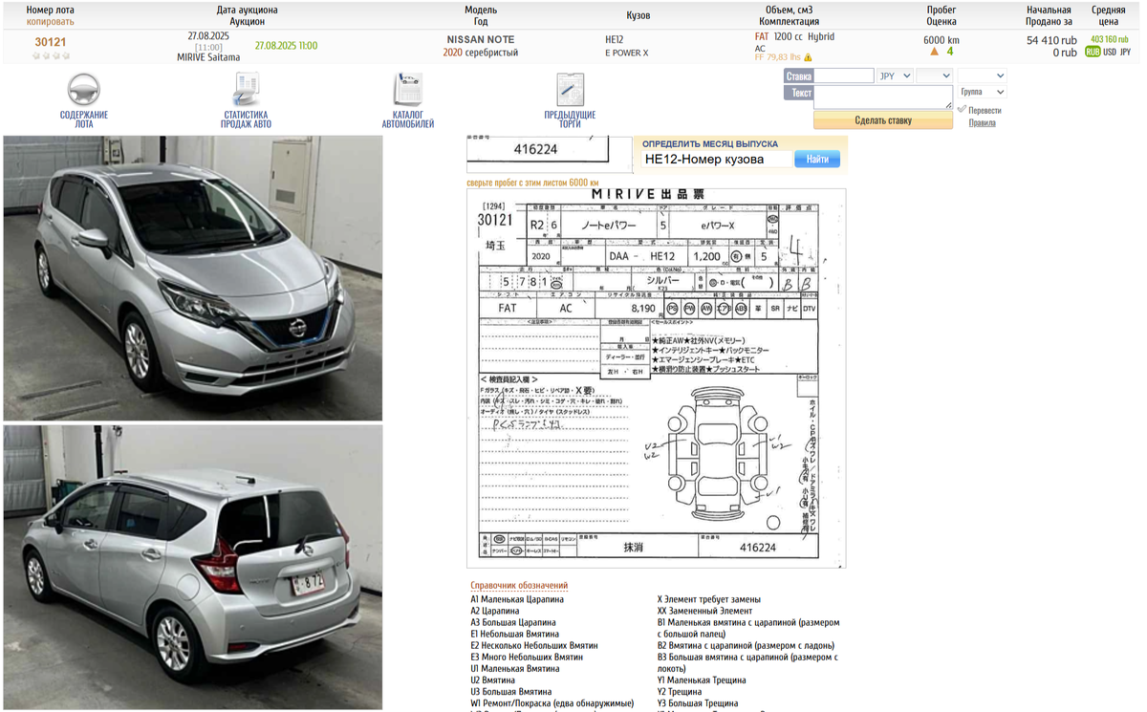
Task: Open the Каталог автомобилей icon
Action: 408,90
